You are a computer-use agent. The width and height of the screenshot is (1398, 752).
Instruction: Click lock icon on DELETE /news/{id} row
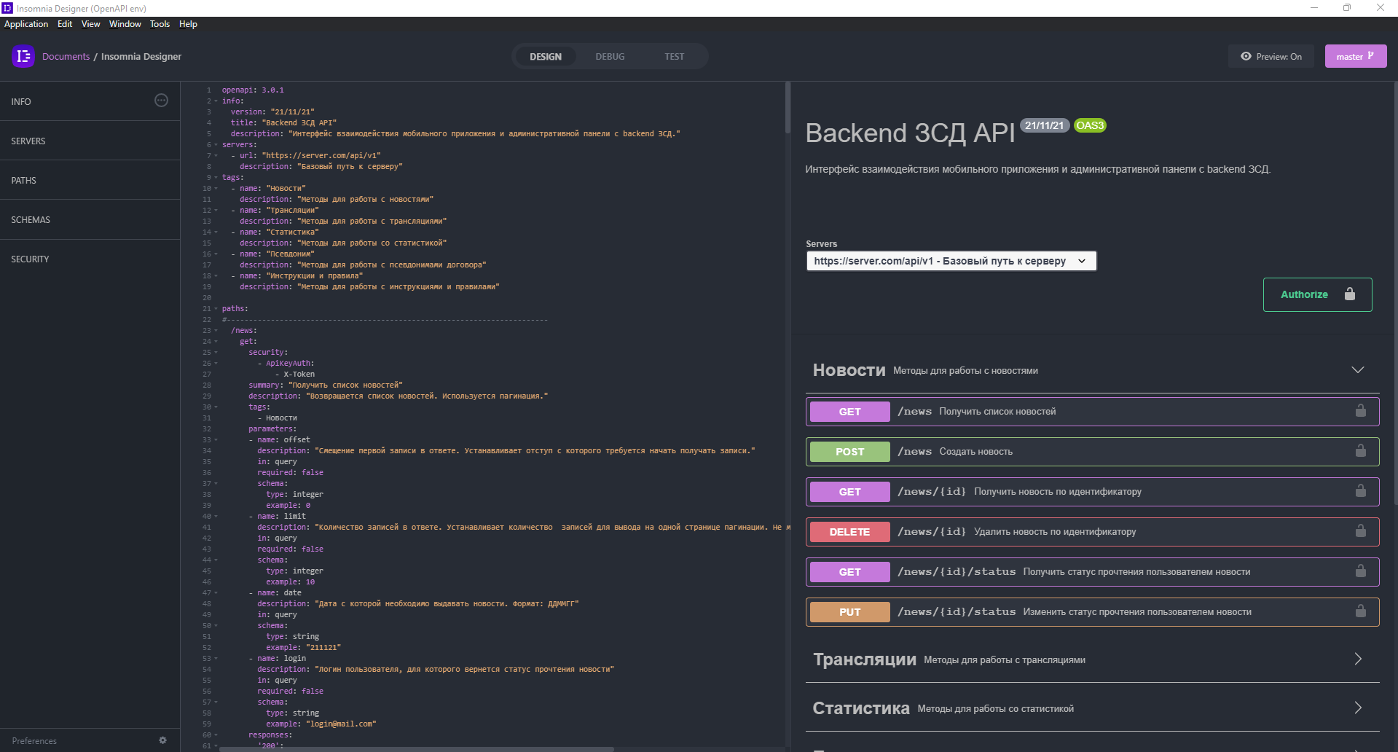pos(1360,531)
